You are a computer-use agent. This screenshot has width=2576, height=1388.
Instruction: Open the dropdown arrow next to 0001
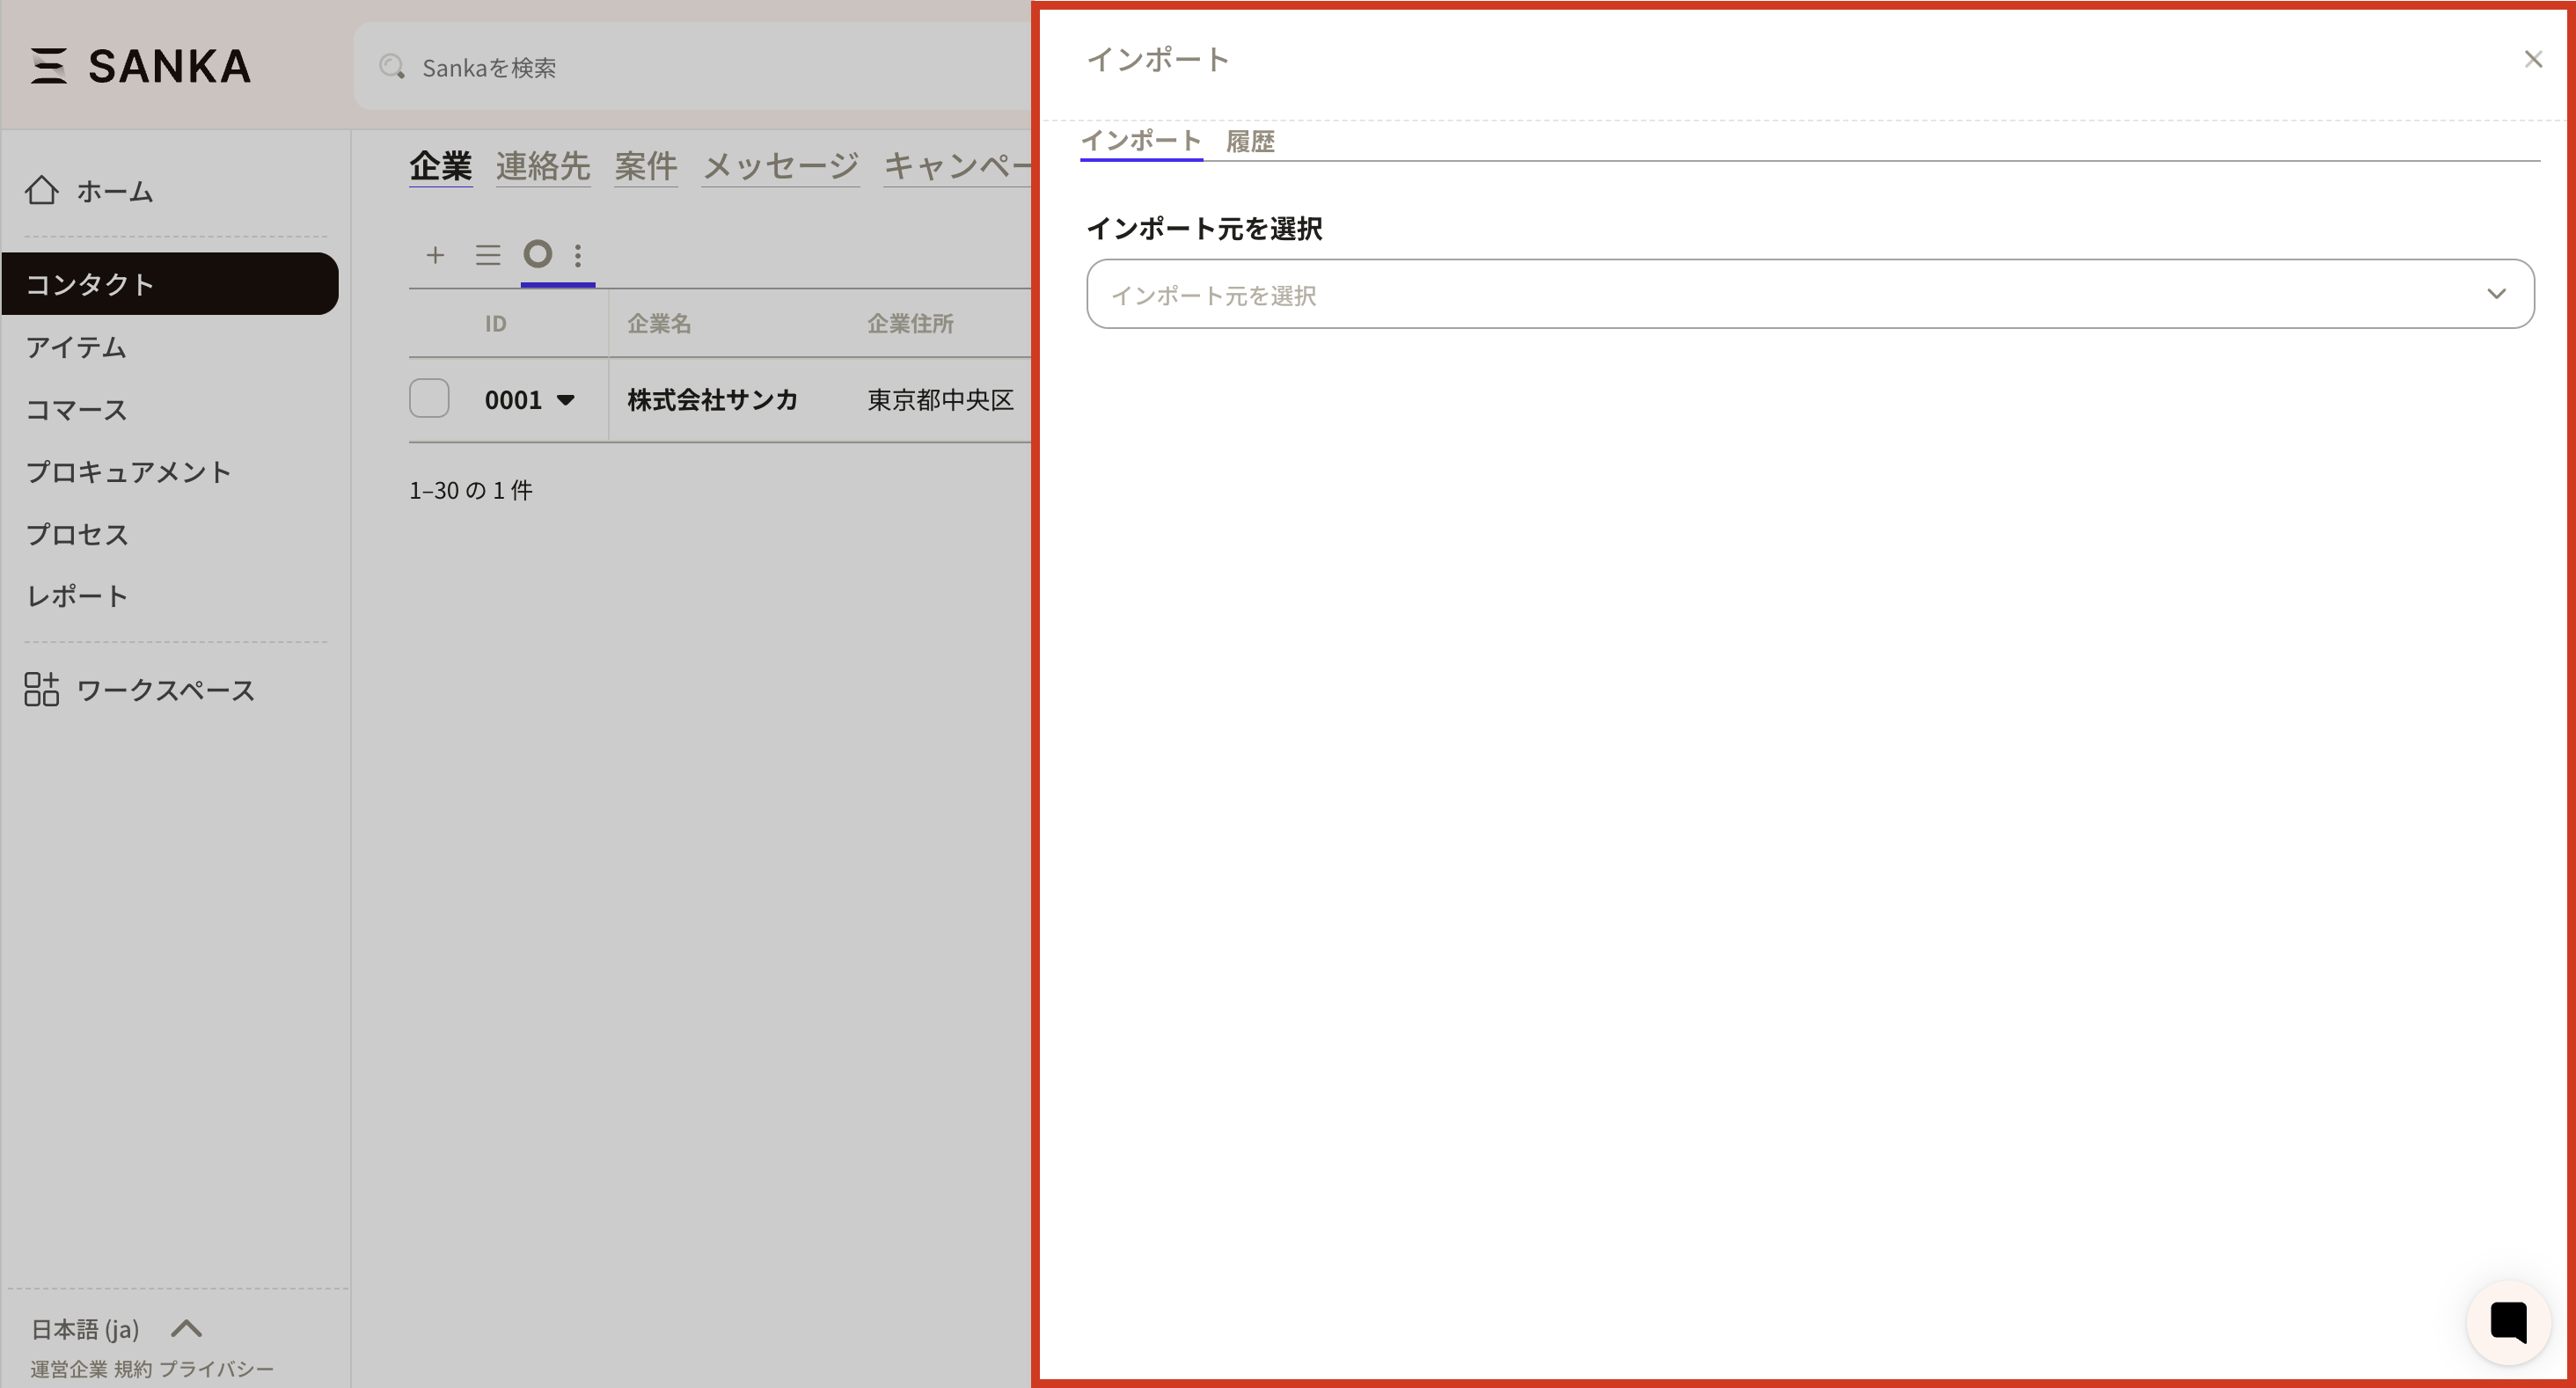pos(565,400)
